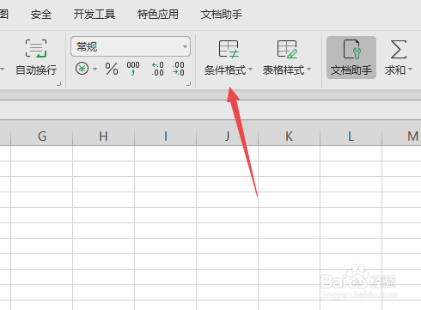Decrease decimal places

179,69
